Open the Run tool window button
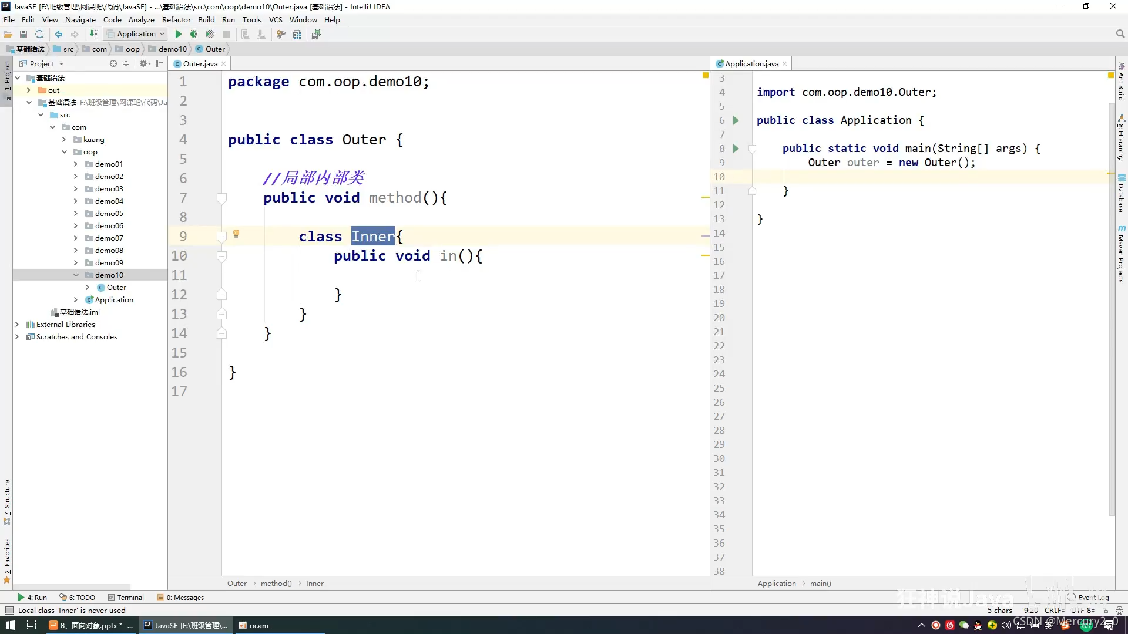The height and width of the screenshot is (634, 1128). 32,598
